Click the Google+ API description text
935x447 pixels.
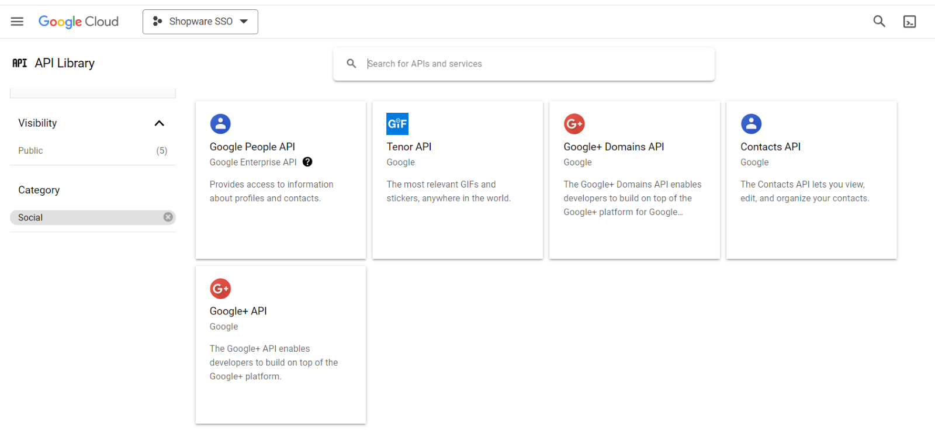[x=273, y=362]
